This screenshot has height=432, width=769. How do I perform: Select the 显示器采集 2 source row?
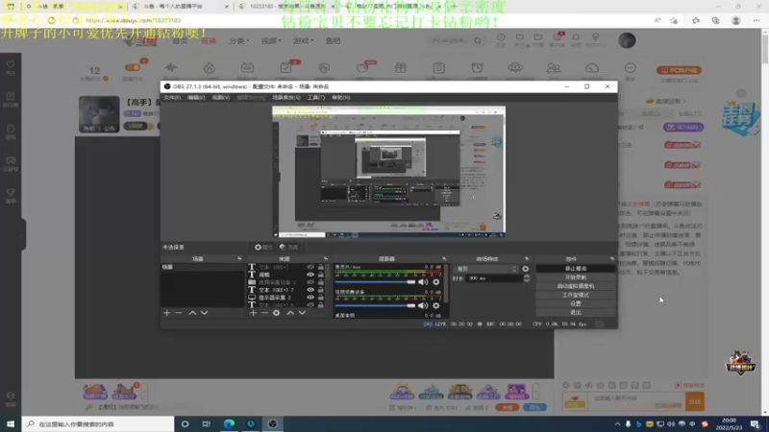(286, 298)
